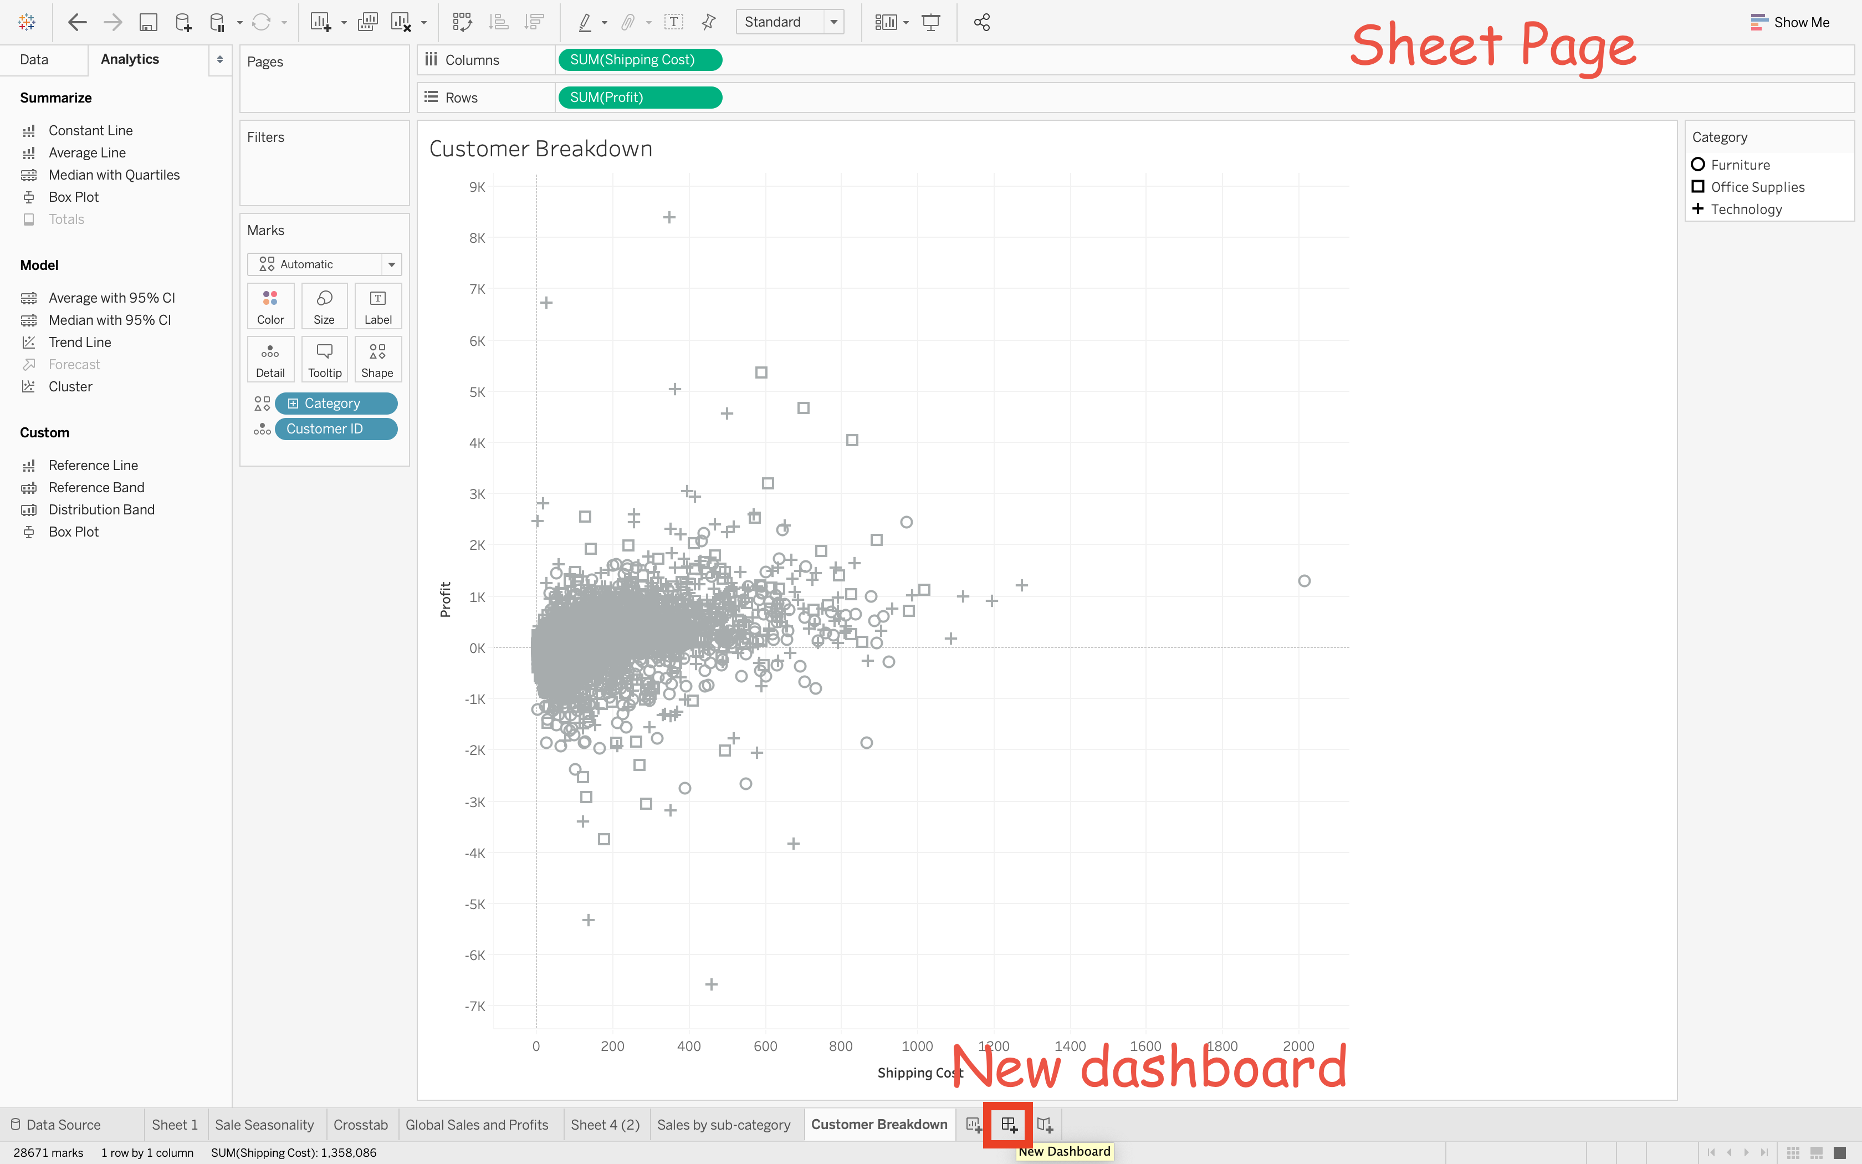Click the New Story icon
Viewport: 1862px width, 1164px height.
(1044, 1125)
